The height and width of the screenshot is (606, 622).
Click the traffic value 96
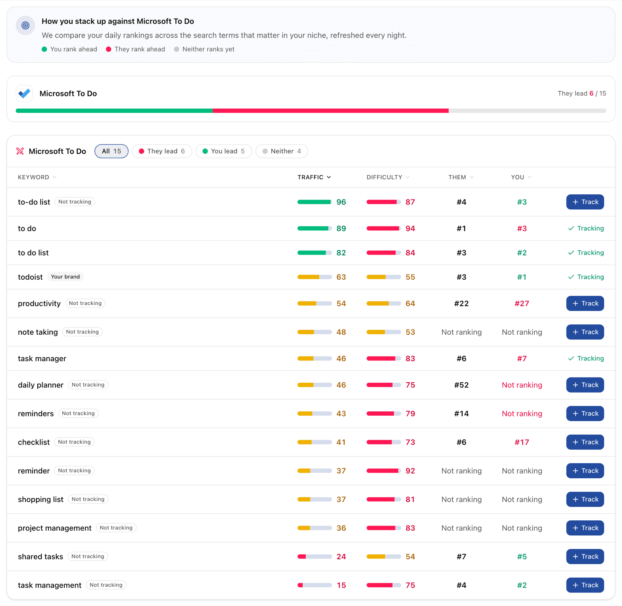(x=341, y=202)
